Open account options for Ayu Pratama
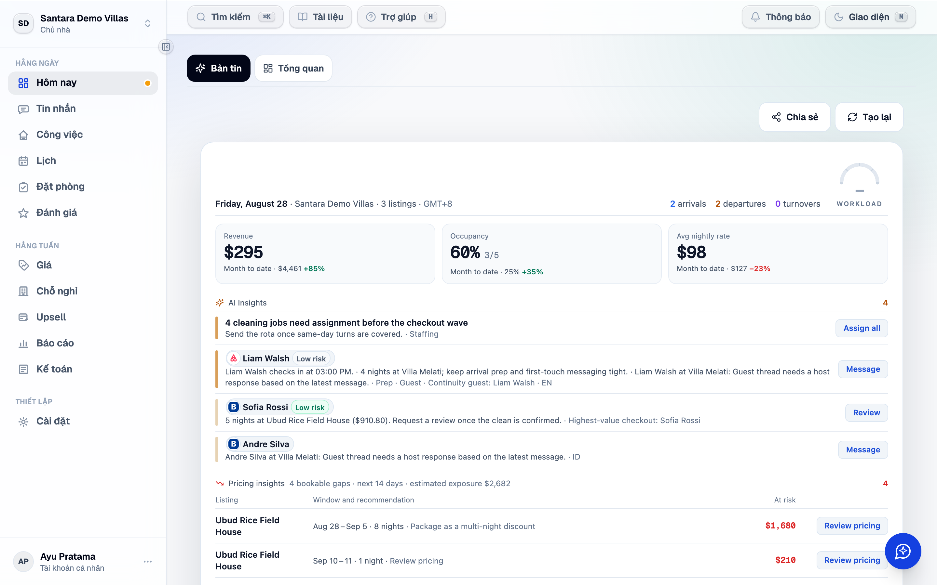The width and height of the screenshot is (937, 585). 147,561
